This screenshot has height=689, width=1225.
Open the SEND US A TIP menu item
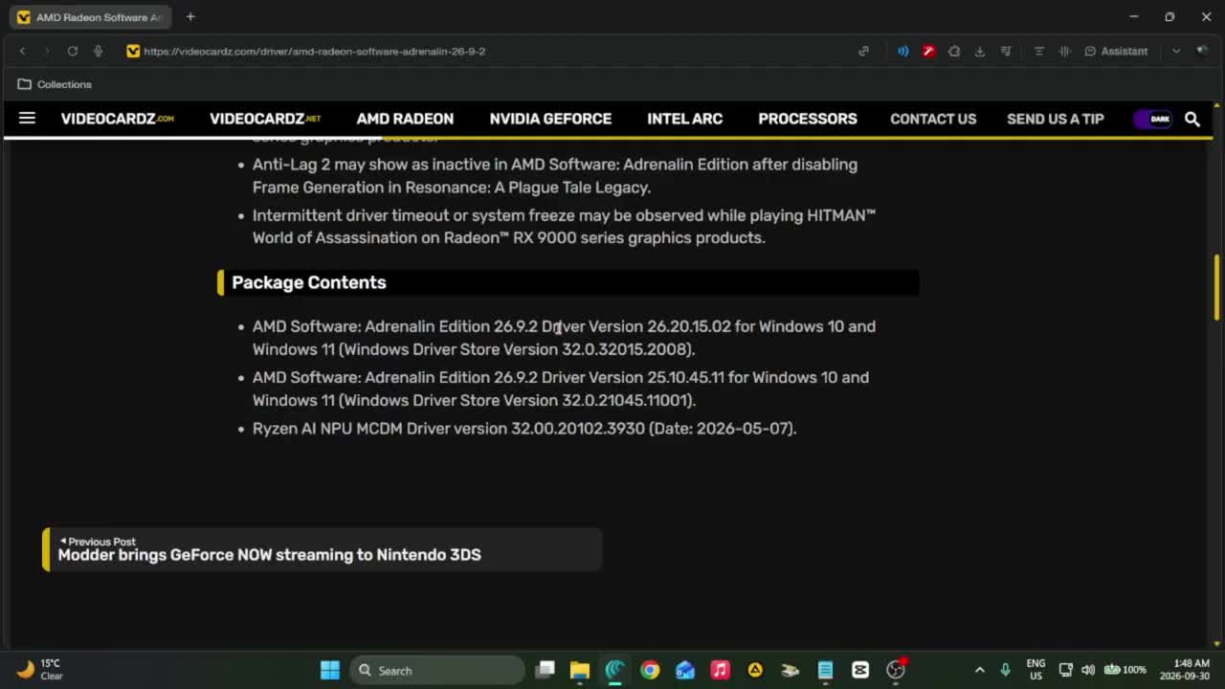1056,119
